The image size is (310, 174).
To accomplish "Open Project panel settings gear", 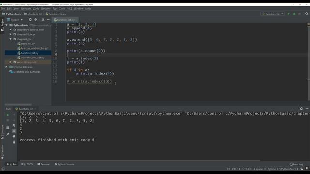I will (43, 20).
